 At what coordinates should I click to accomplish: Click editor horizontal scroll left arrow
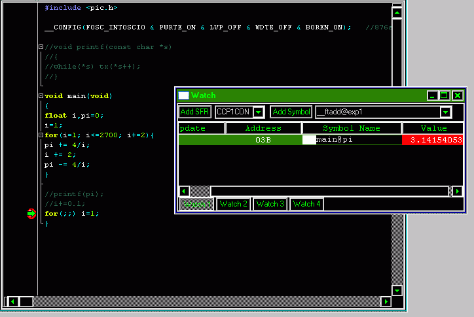point(12,301)
